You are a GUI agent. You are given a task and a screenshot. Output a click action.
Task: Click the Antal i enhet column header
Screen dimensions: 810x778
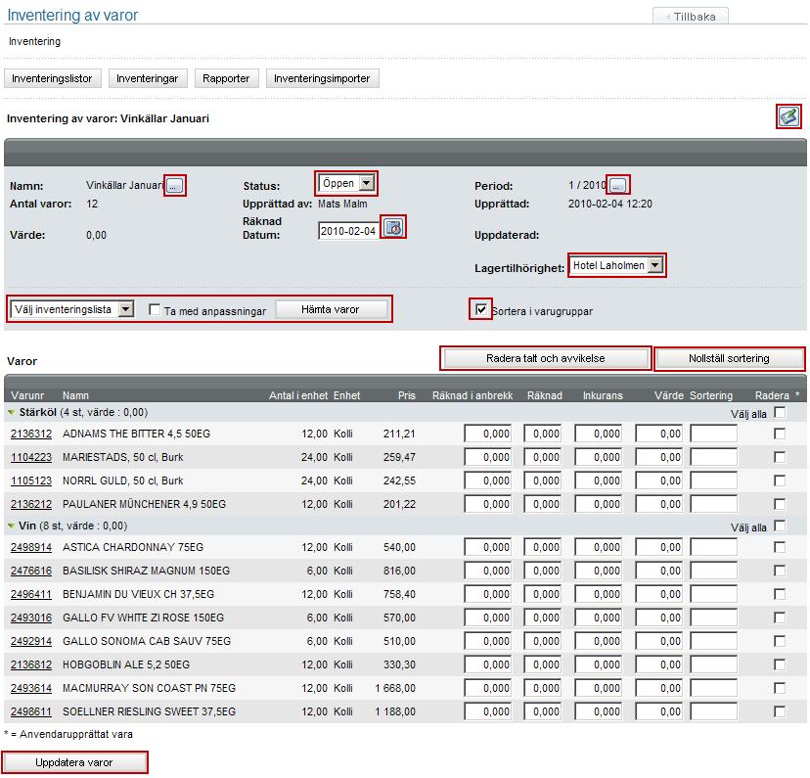pos(298,395)
